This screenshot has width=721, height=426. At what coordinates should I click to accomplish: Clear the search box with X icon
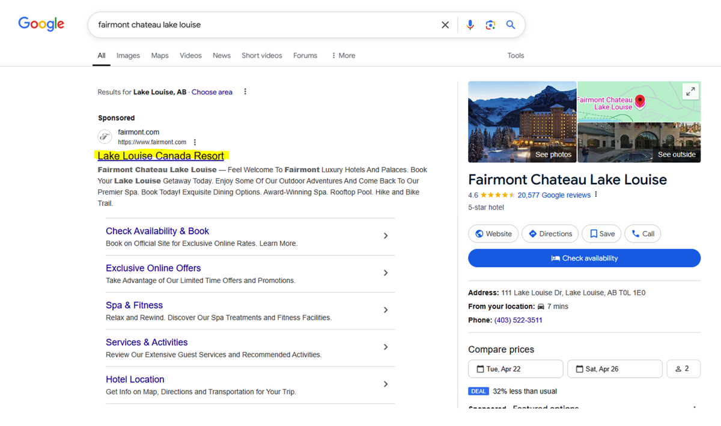point(445,25)
